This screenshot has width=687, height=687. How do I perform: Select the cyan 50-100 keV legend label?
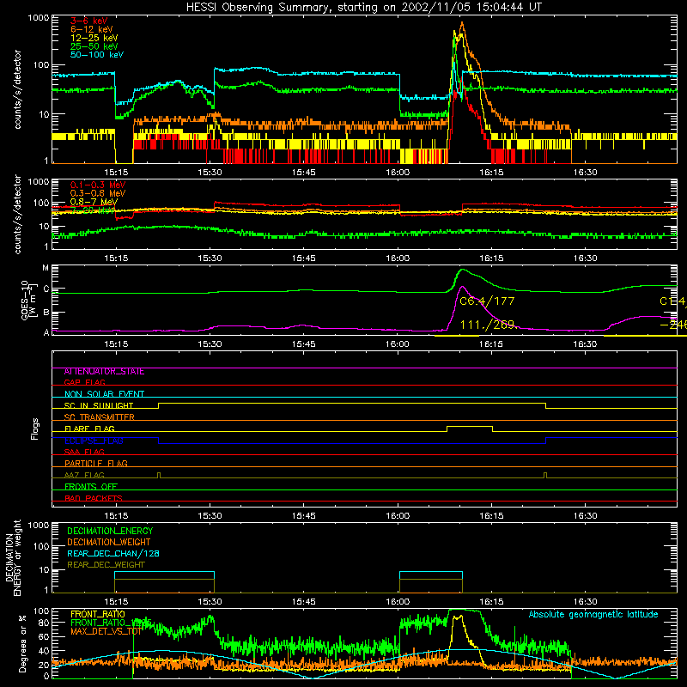click(96, 55)
